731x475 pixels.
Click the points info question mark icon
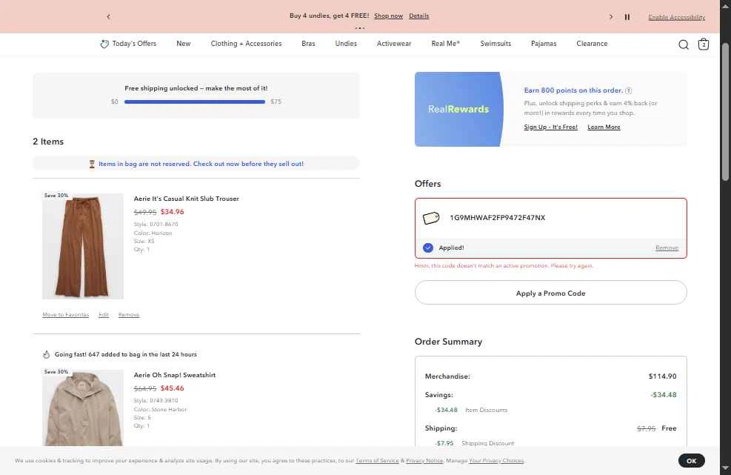point(629,90)
